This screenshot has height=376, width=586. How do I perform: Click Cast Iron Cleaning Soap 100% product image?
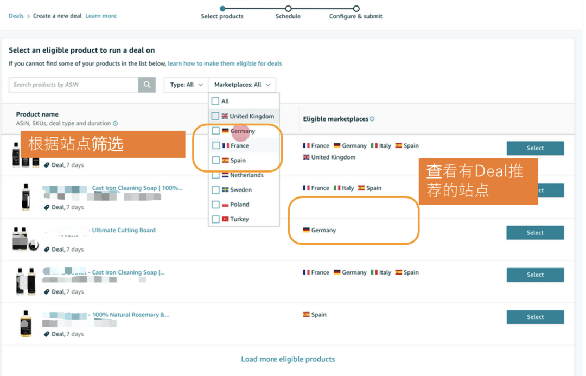tap(26, 196)
